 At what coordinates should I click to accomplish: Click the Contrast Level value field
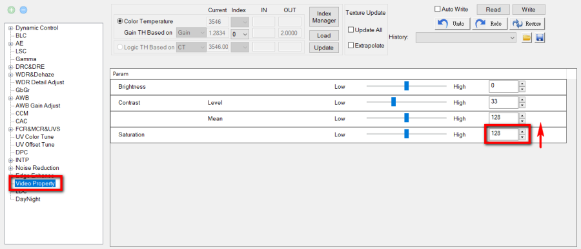click(504, 102)
